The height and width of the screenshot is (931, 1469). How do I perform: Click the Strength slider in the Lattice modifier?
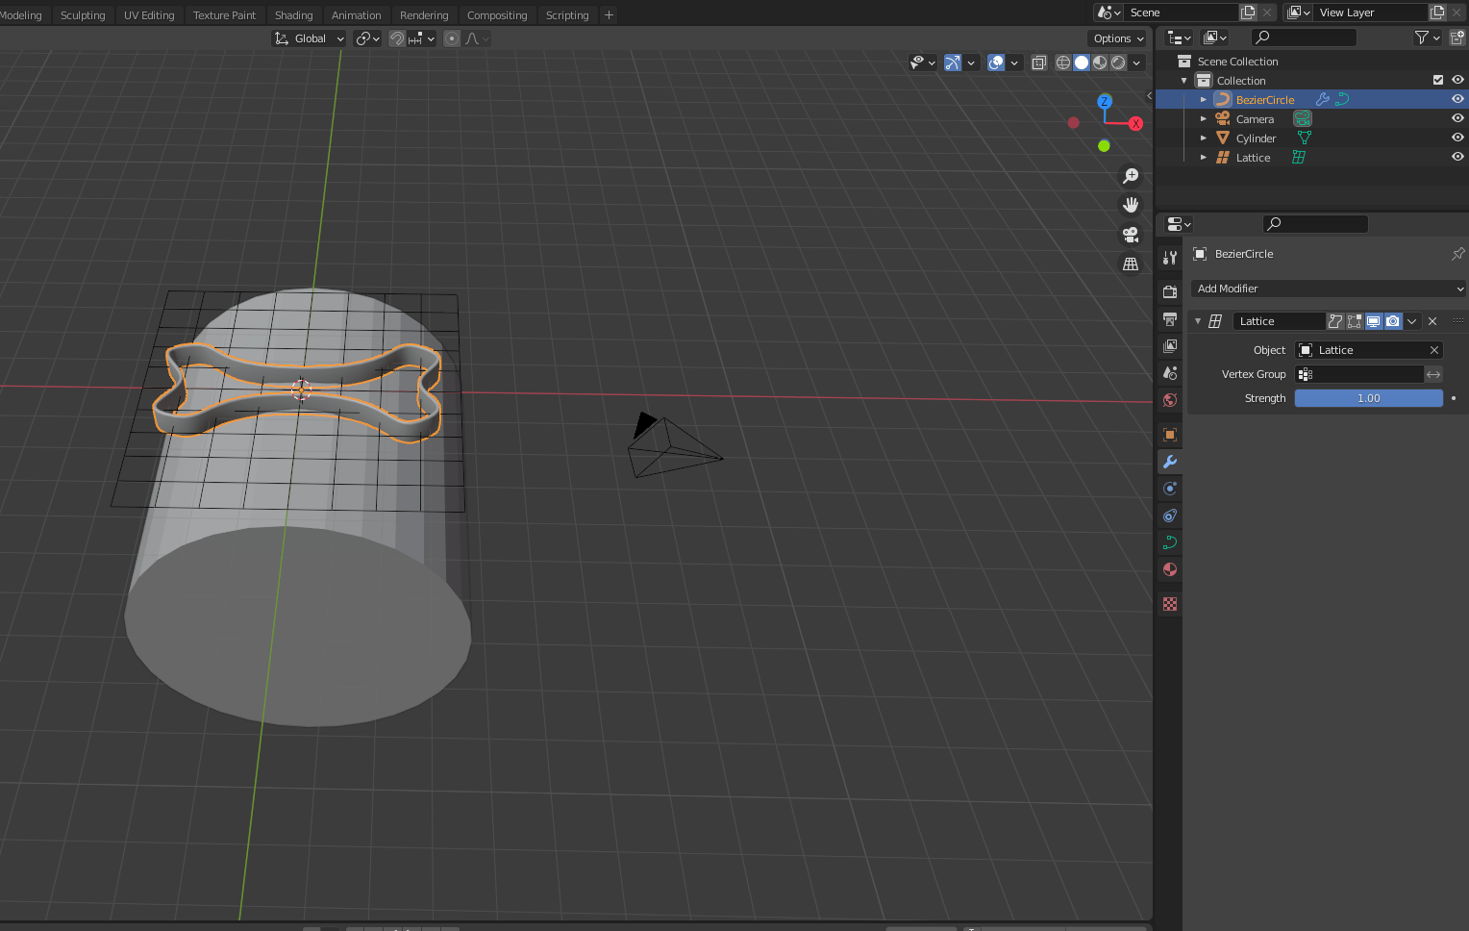pos(1367,397)
